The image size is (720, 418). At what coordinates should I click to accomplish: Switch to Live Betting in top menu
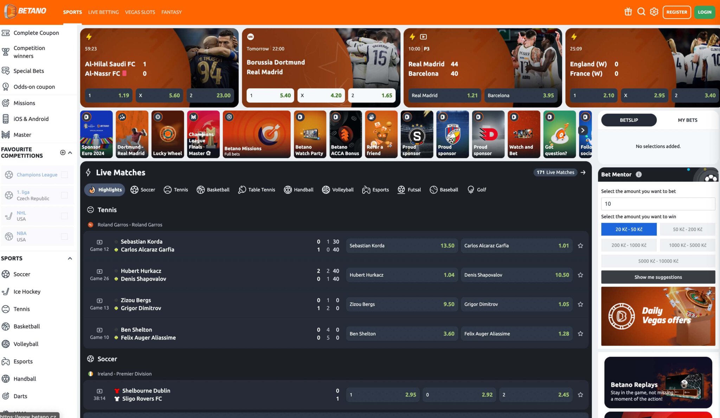[103, 12]
